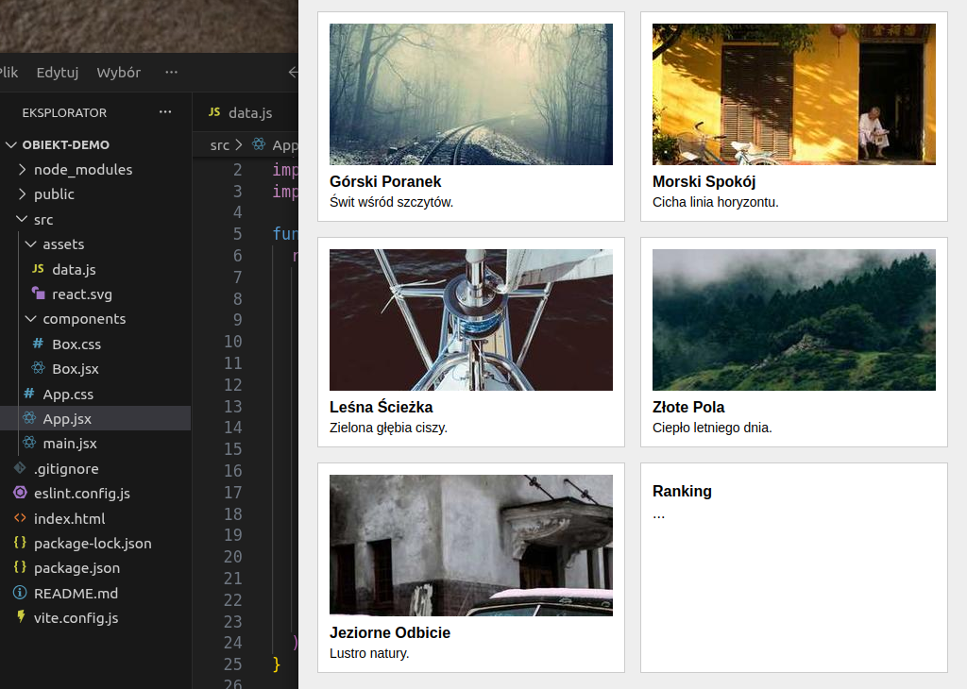Open the Explorer panel more actions ellipsis
This screenshot has width=967, height=689.
(x=165, y=112)
